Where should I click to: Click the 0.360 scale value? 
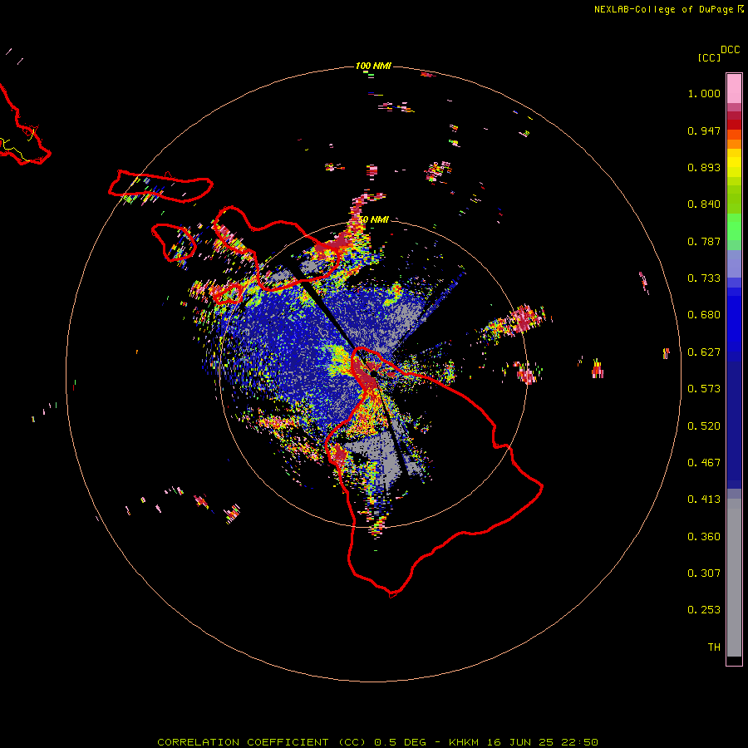tap(704, 537)
